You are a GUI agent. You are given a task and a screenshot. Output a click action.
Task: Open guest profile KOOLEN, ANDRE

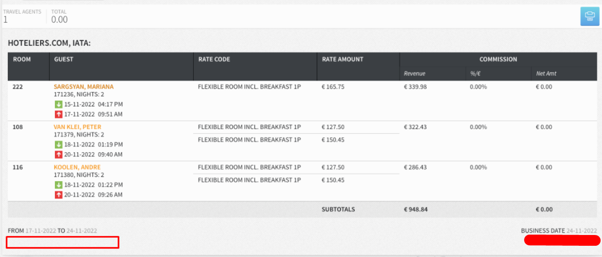coord(77,167)
